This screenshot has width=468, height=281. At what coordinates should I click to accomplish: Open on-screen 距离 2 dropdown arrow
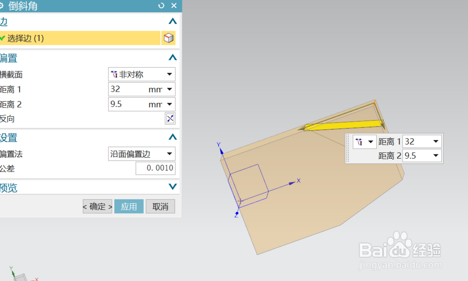[x=436, y=155]
